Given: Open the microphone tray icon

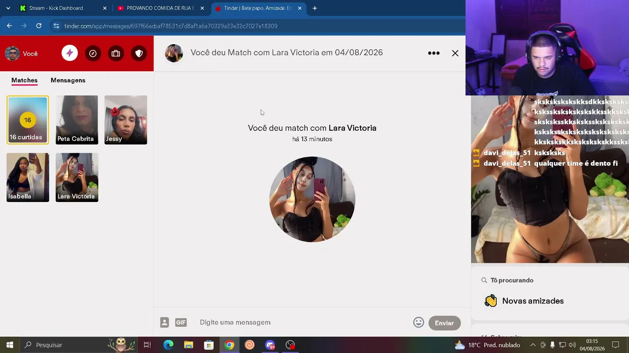Looking at the screenshot, I should tap(552, 345).
